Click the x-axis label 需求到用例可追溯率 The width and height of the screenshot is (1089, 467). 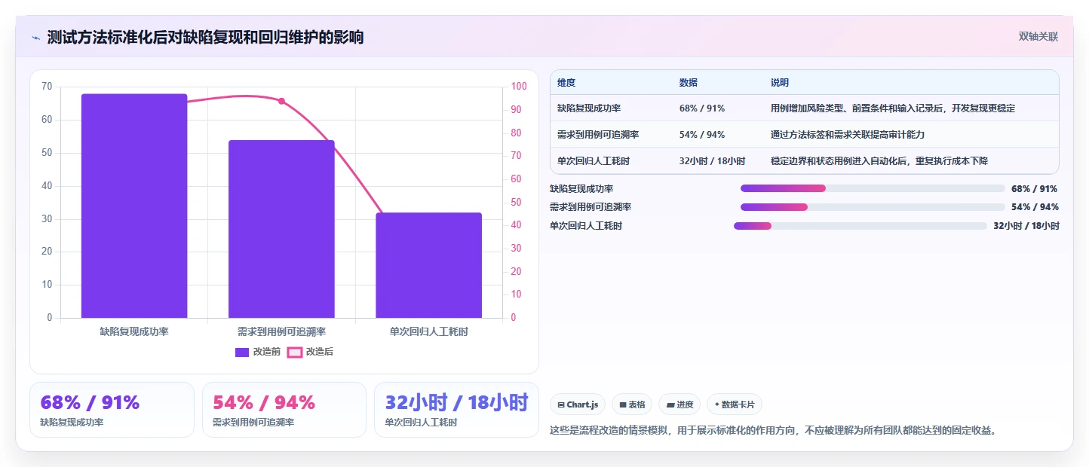pos(281,331)
